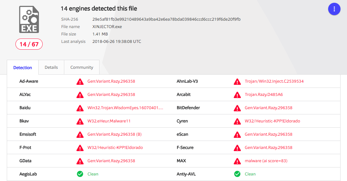Click F-Prot result W32/Heuristic-KPP!Eldorado

[x=115, y=147]
